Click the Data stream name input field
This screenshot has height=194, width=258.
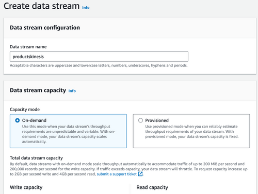(x=99, y=57)
